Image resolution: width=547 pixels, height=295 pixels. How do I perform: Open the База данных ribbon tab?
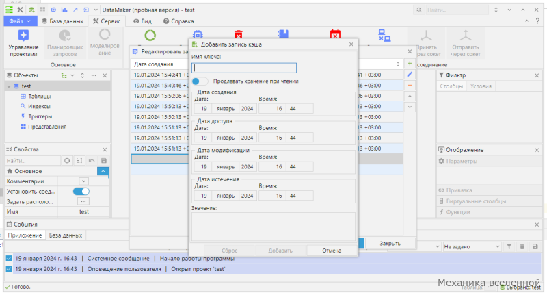click(x=63, y=21)
